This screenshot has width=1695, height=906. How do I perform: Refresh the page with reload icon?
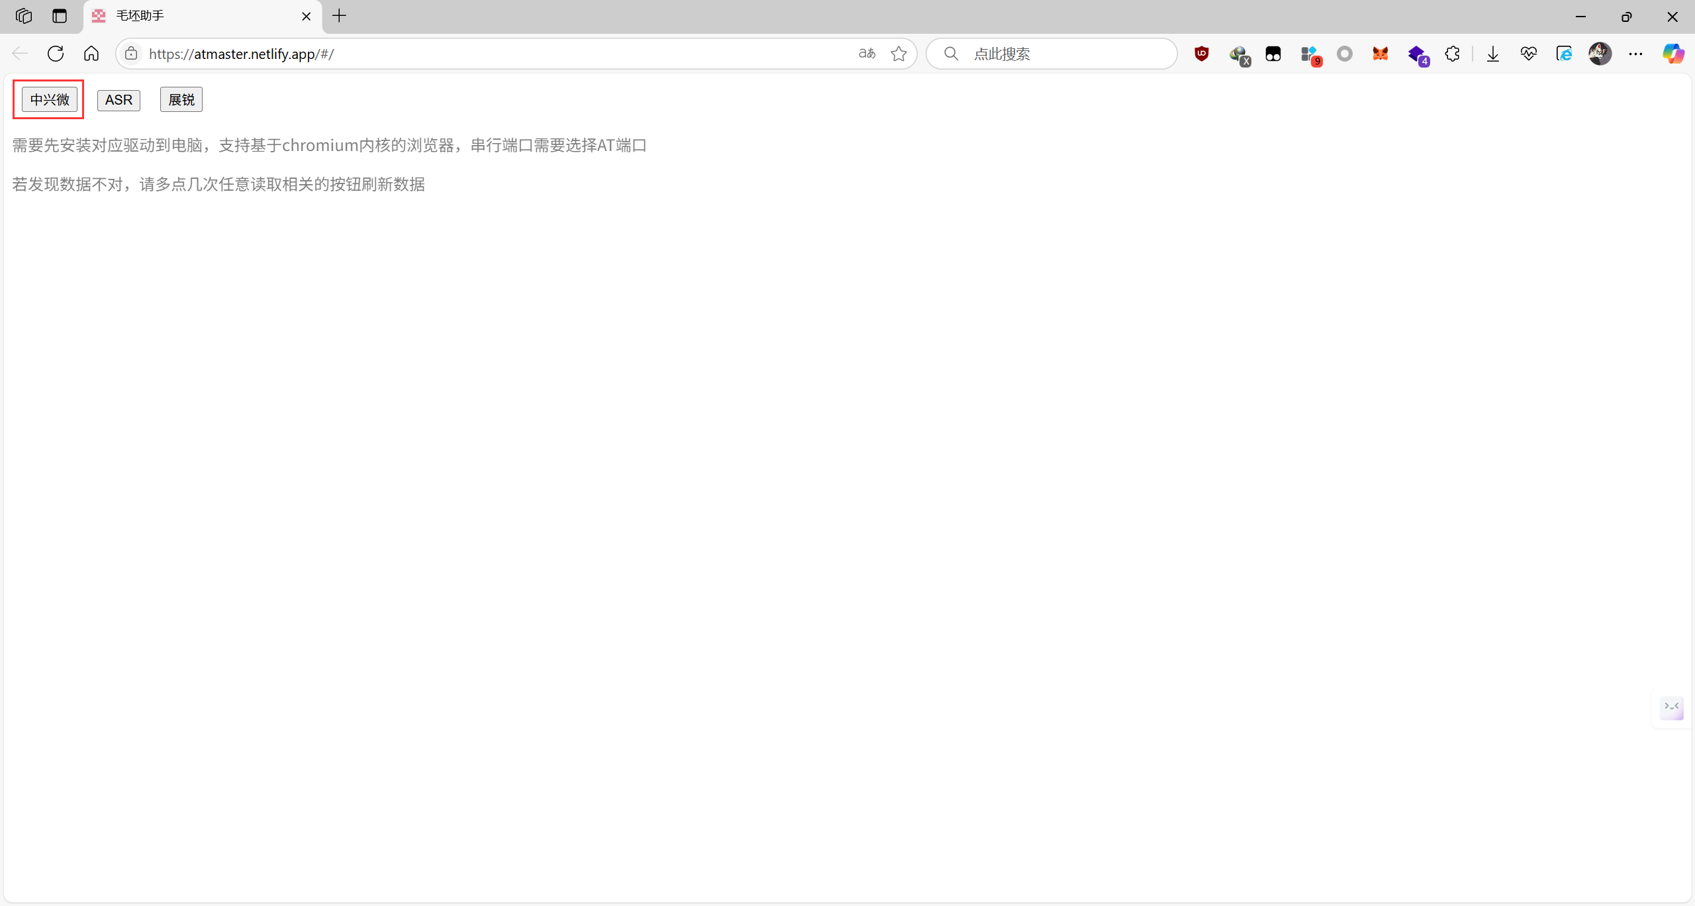tap(56, 54)
